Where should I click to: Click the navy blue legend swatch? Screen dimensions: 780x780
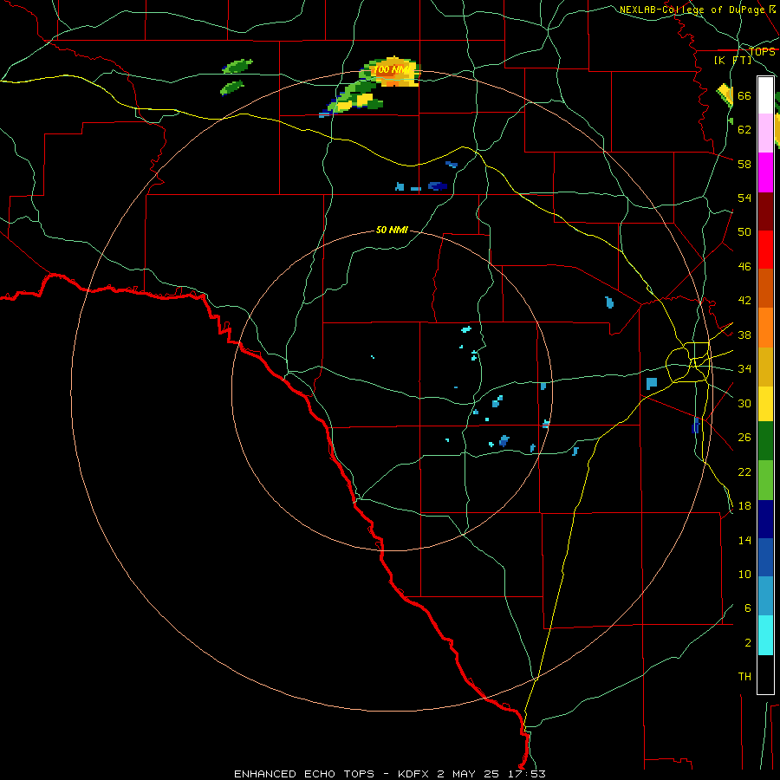pos(765,519)
